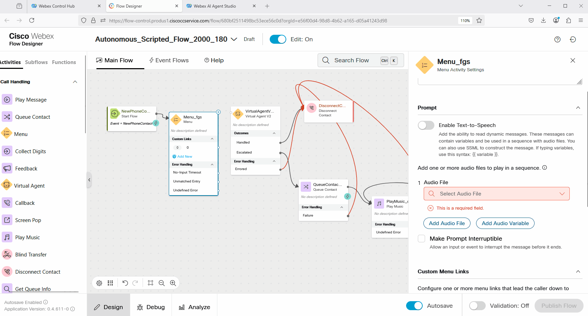588x316 pixels.
Task: Enable Text-to-Speech toggle
Action: point(426,125)
